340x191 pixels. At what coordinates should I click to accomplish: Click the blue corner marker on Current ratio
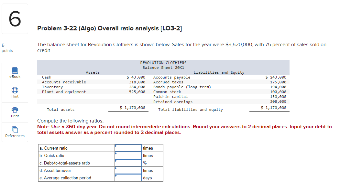click(x=116, y=145)
